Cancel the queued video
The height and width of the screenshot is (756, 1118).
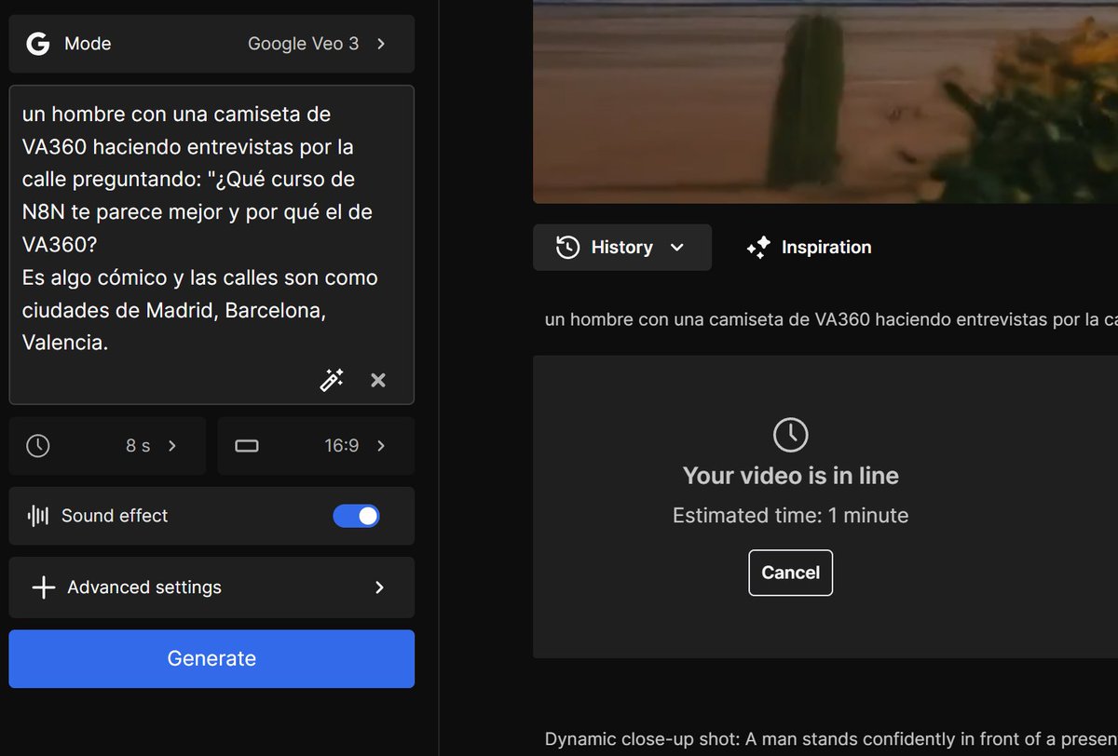(790, 573)
